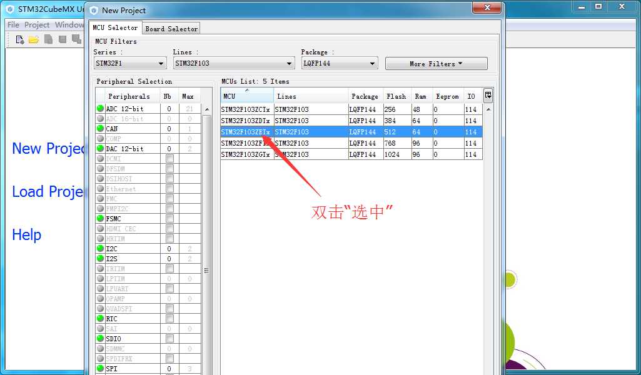Click the green status dot beside I2C
This screenshot has width=641, height=375.
pos(100,248)
